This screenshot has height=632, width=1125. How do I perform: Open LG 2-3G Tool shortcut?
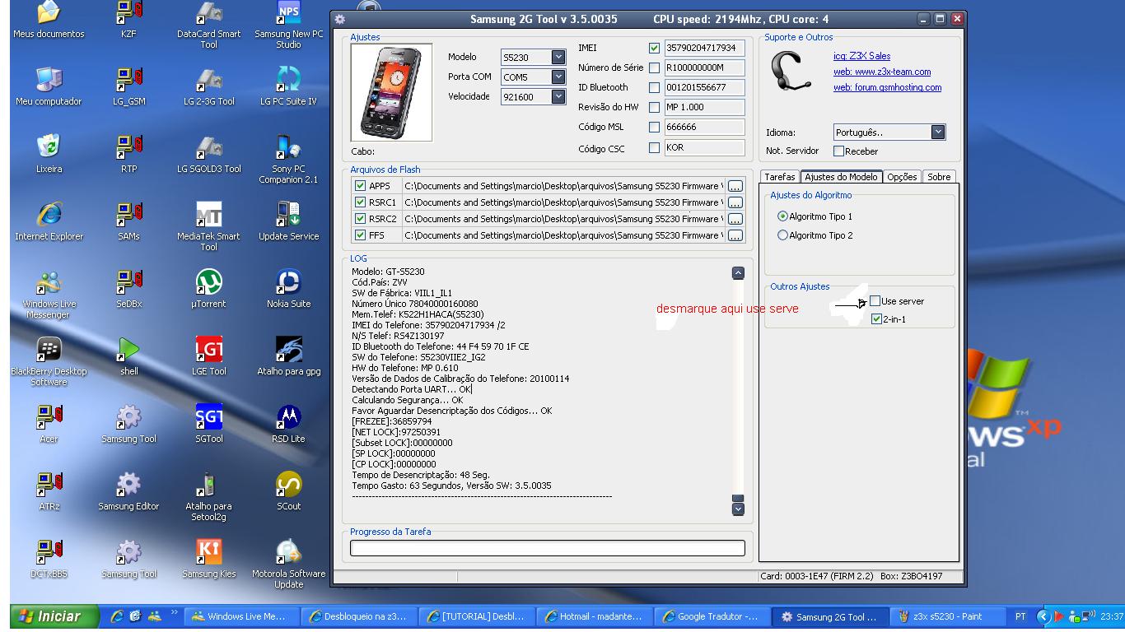(209, 86)
